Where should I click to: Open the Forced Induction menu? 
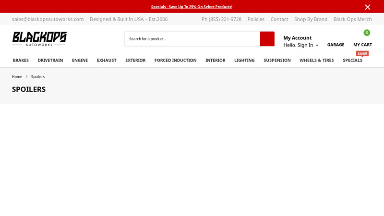175,60
